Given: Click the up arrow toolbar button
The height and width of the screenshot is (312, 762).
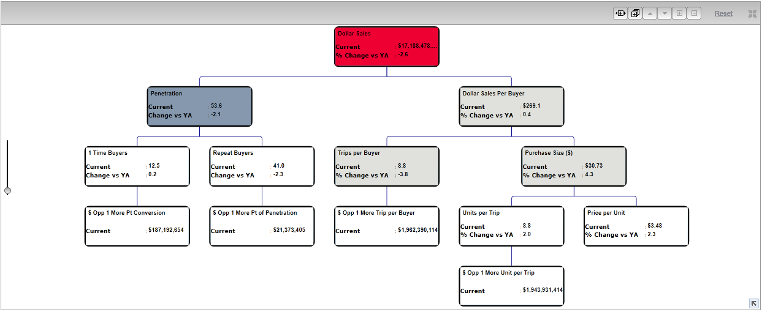Looking at the screenshot, I should [650, 13].
